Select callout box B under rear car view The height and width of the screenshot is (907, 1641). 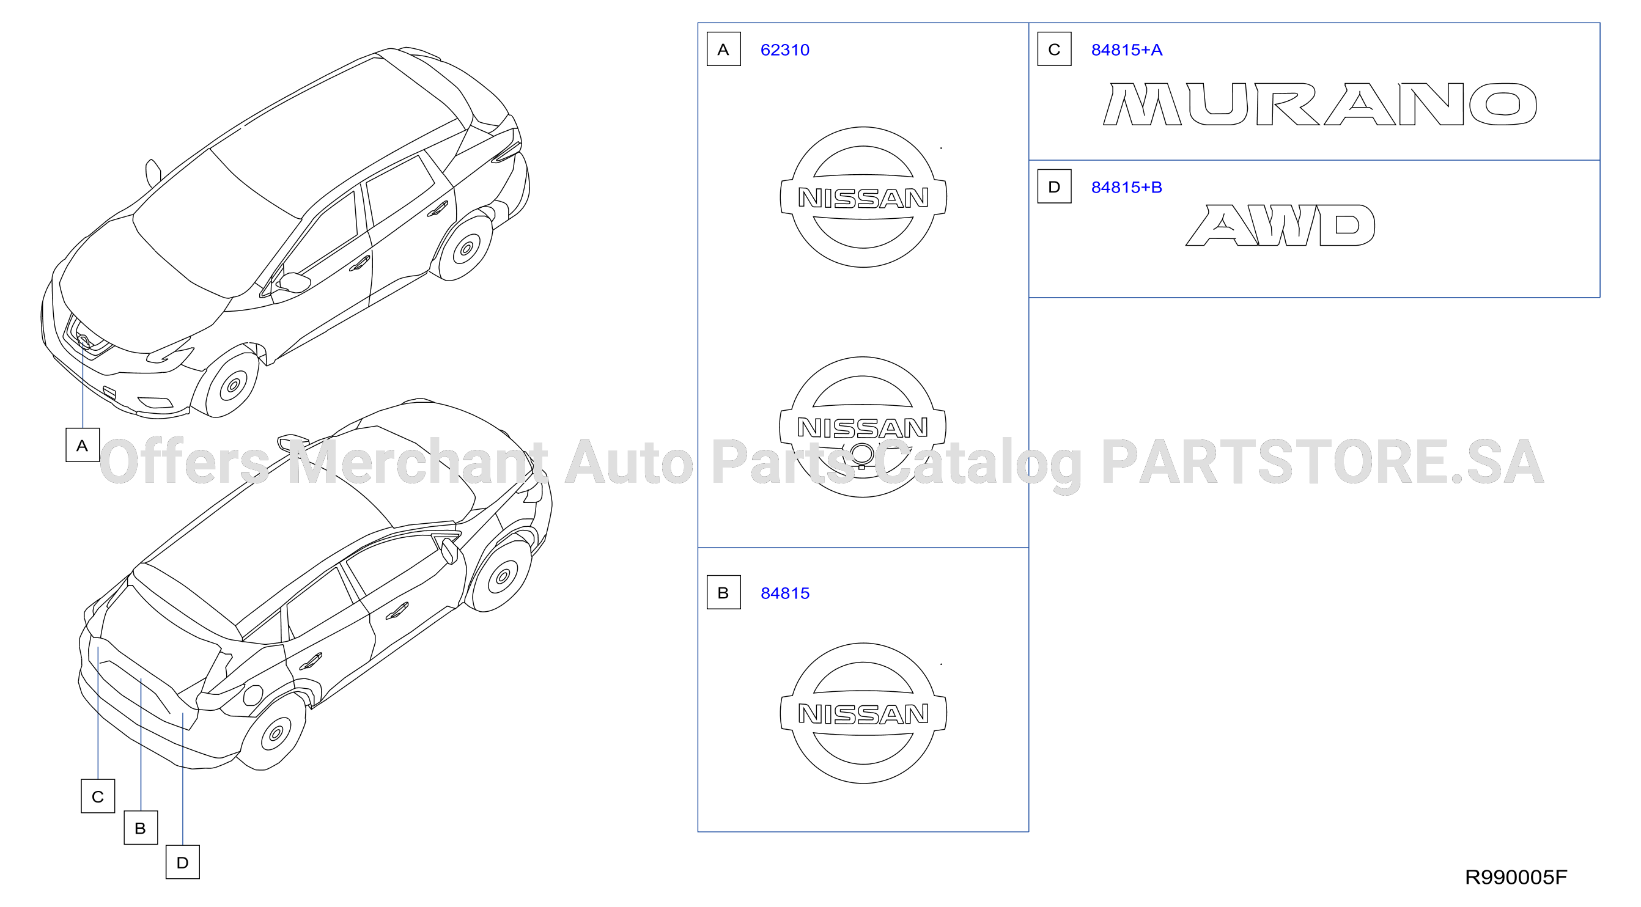click(140, 828)
